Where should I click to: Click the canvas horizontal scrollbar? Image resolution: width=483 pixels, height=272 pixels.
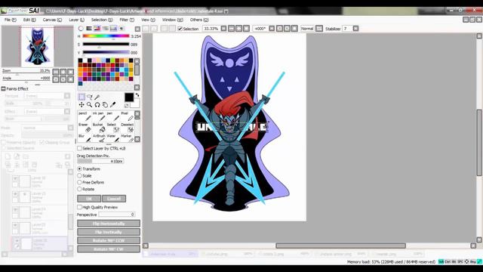coord(340,246)
